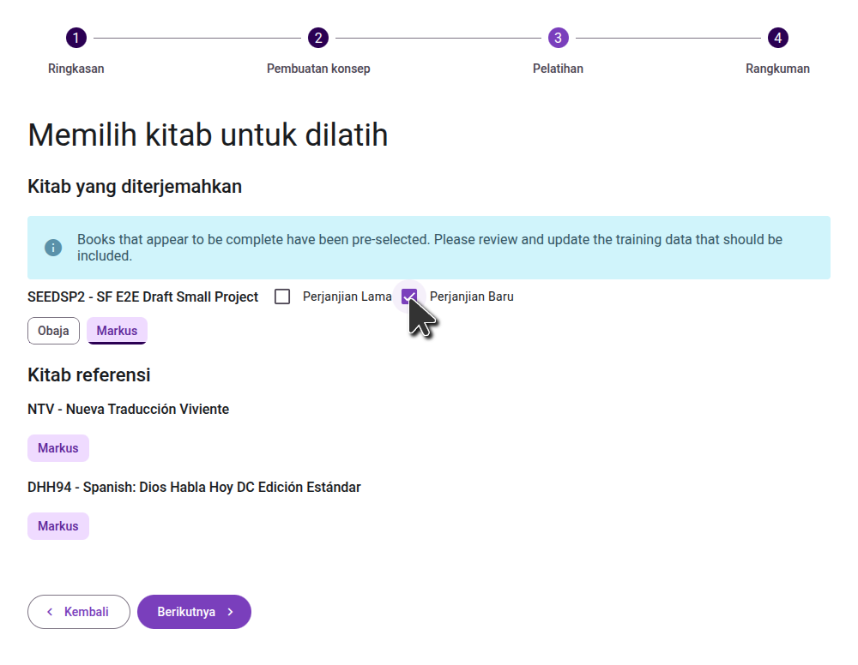
Task: Click the NTV - Nueva Traducción Viviente label
Action: click(128, 409)
